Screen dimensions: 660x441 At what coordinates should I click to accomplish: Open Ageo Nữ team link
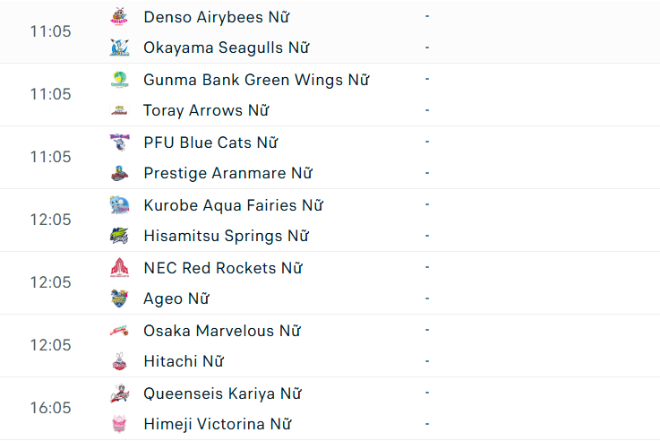(x=176, y=298)
